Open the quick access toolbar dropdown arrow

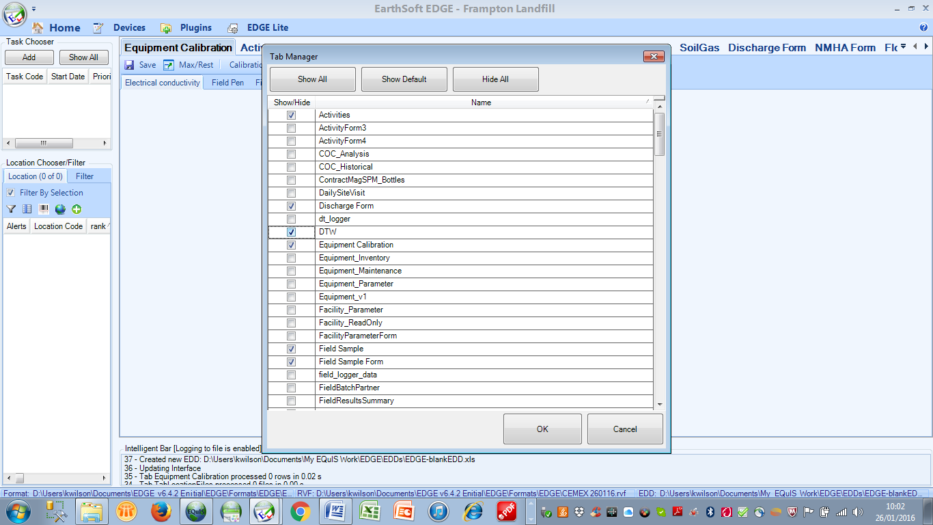[x=34, y=9]
